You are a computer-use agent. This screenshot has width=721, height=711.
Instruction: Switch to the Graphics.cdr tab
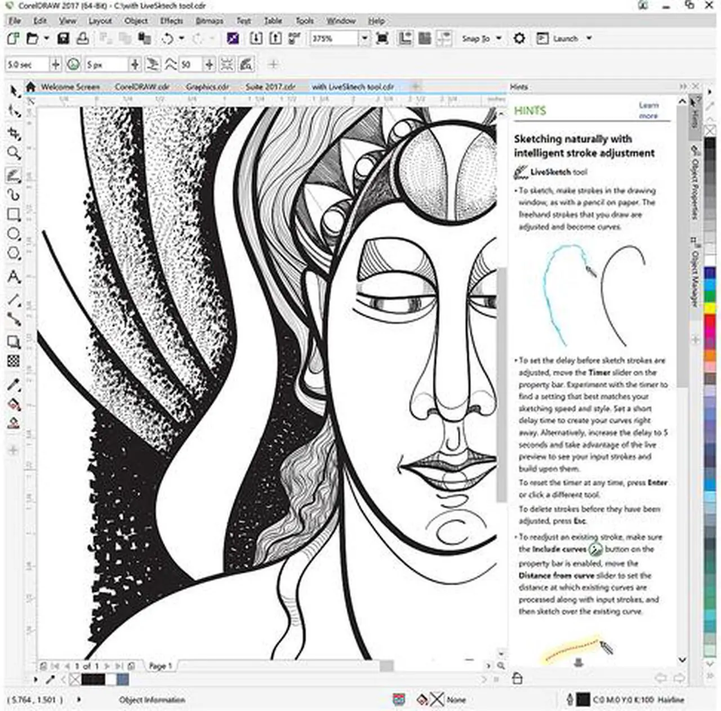coord(208,87)
